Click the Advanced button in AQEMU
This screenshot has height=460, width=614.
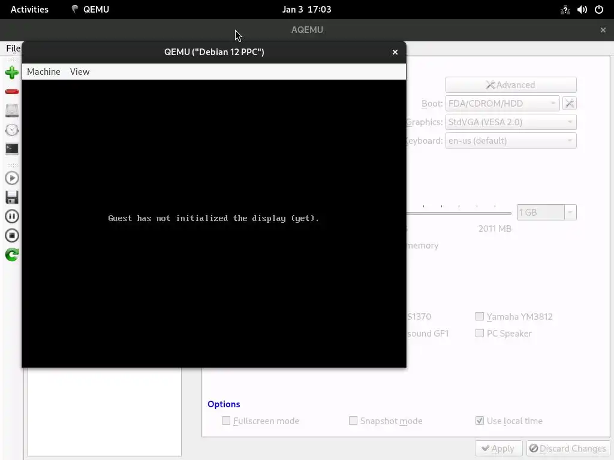pyautogui.click(x=511, y=85)
